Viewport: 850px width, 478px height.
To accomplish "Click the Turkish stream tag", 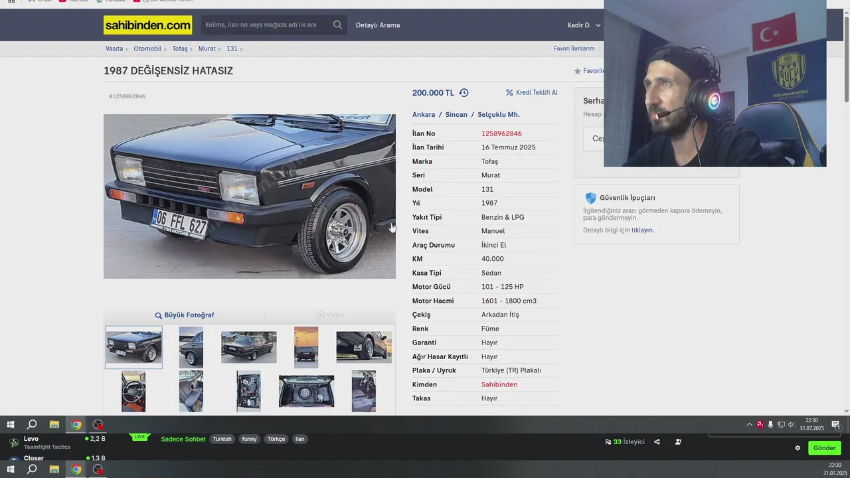I will coord(222,439).
